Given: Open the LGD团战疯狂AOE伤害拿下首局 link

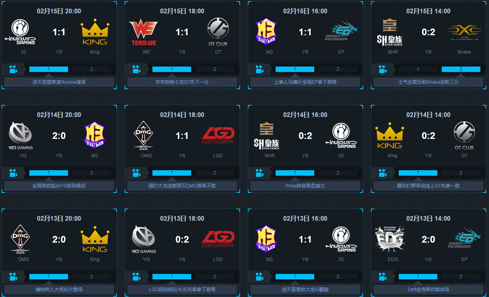Looking at the screenshot, I should (182, 290).
